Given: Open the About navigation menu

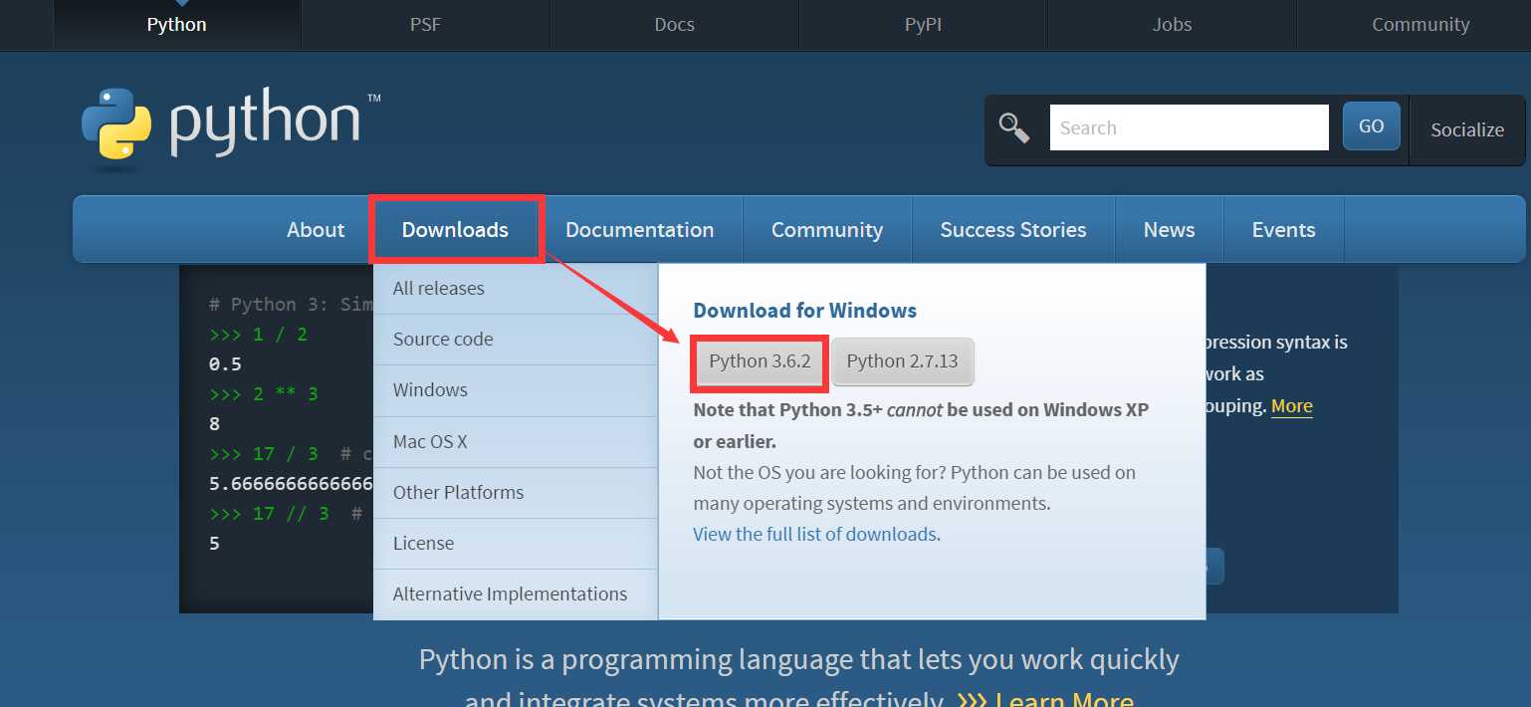Looking at the screenshot, I should (x=316, y=229).
